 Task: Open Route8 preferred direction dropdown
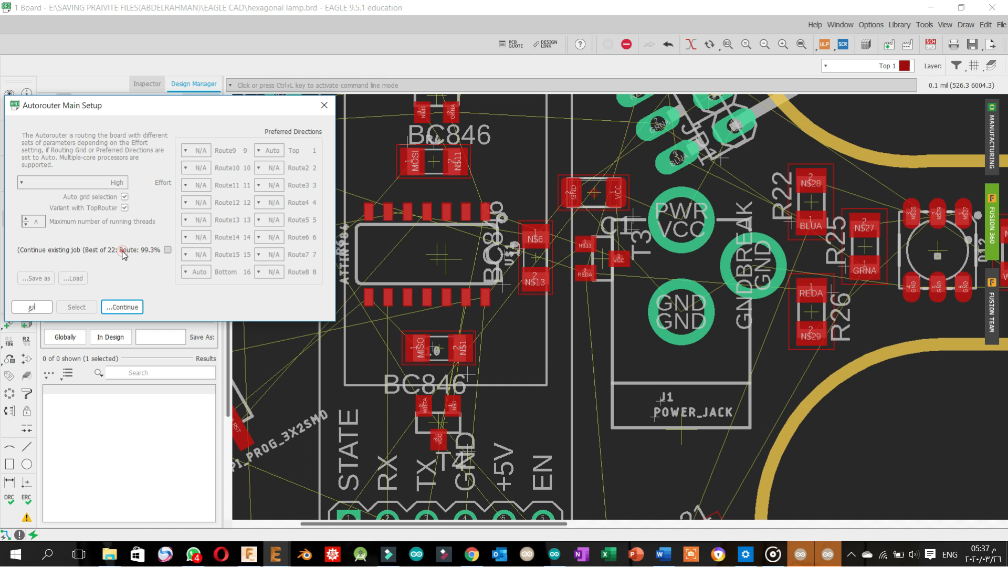pos(269,271)
